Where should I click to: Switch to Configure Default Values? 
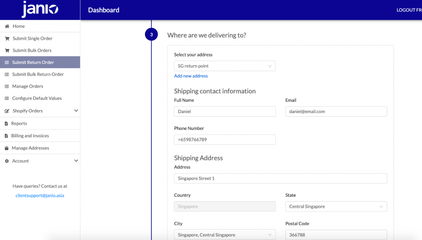37,98
